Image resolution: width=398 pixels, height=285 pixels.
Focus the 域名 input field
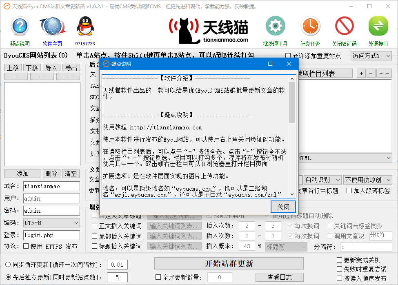(51, 186)
